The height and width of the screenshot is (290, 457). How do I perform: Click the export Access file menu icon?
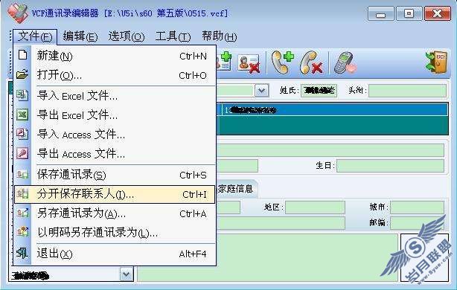click(22, 153)
